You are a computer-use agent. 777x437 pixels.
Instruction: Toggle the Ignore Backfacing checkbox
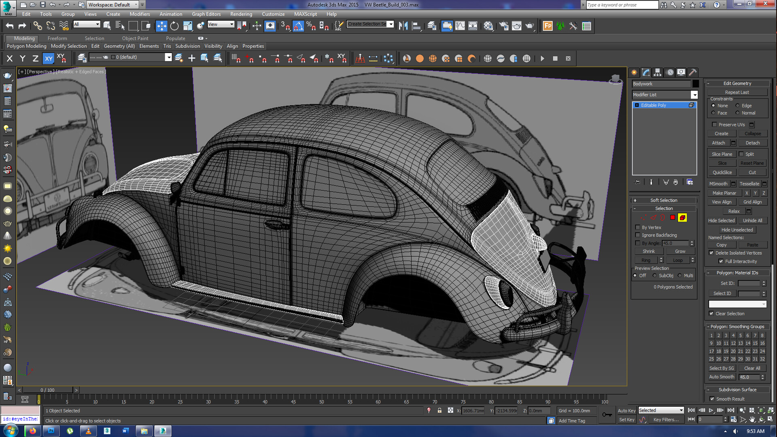pyautogui.click(x=638, y=235)
